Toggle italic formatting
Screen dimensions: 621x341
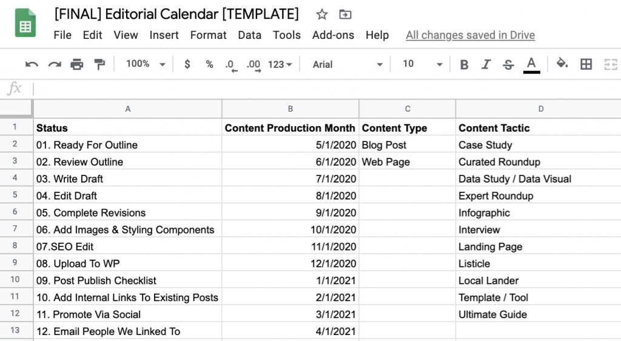point(486,64)
